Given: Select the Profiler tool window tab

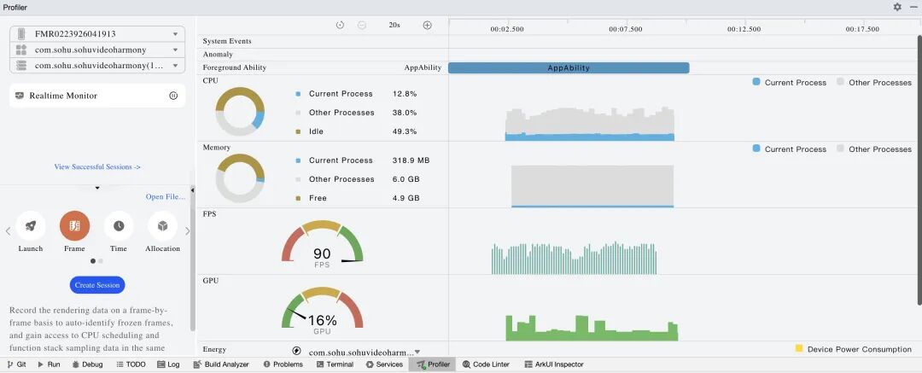Looking at the screenshot, I should click(x=433, y=364).
